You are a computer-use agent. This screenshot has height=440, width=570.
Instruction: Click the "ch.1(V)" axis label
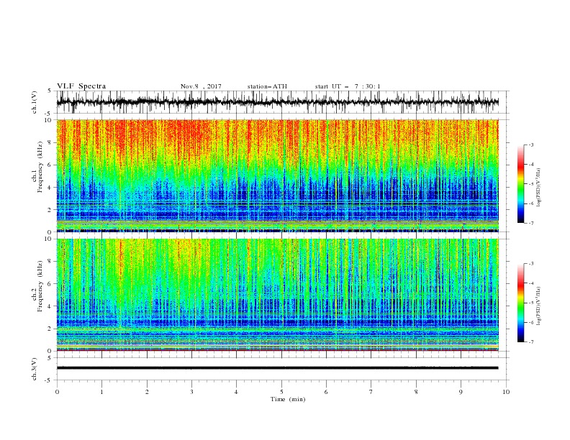pyautogui.click(x=35, y=102)
